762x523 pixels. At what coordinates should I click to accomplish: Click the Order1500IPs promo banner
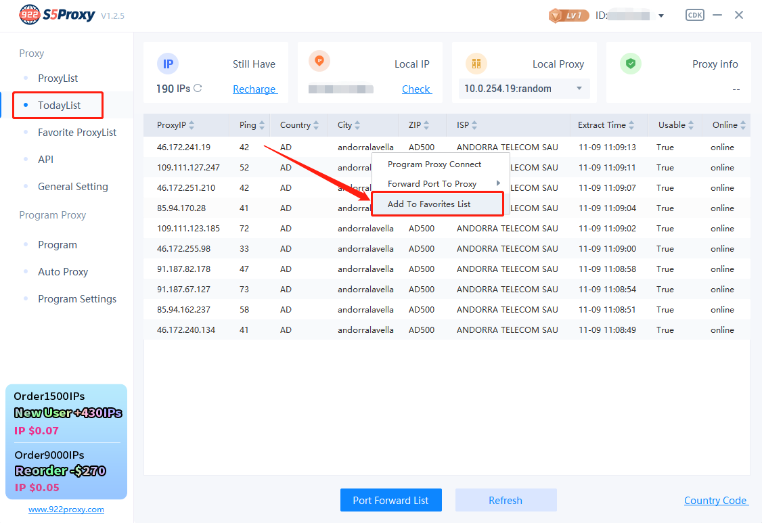[66, 413]
